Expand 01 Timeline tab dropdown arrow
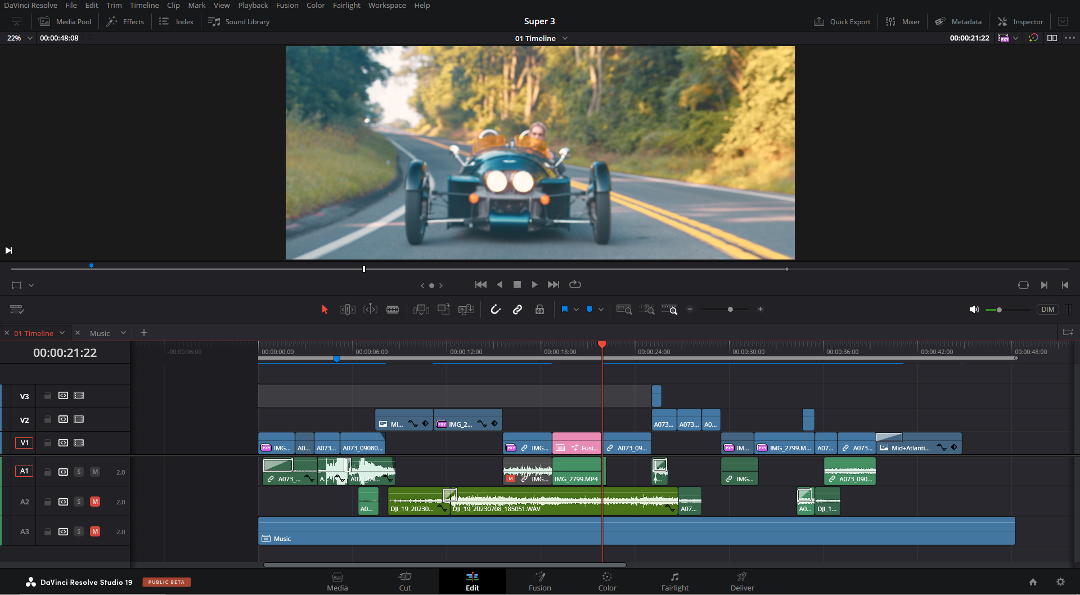 tap(62, 333)
